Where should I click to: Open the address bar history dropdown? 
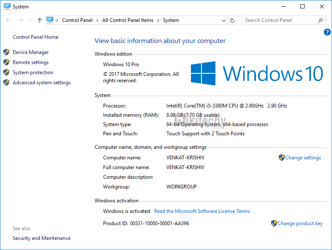coord(224,20)
